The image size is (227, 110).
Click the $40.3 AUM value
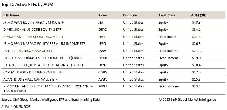[x=196, y=23]
